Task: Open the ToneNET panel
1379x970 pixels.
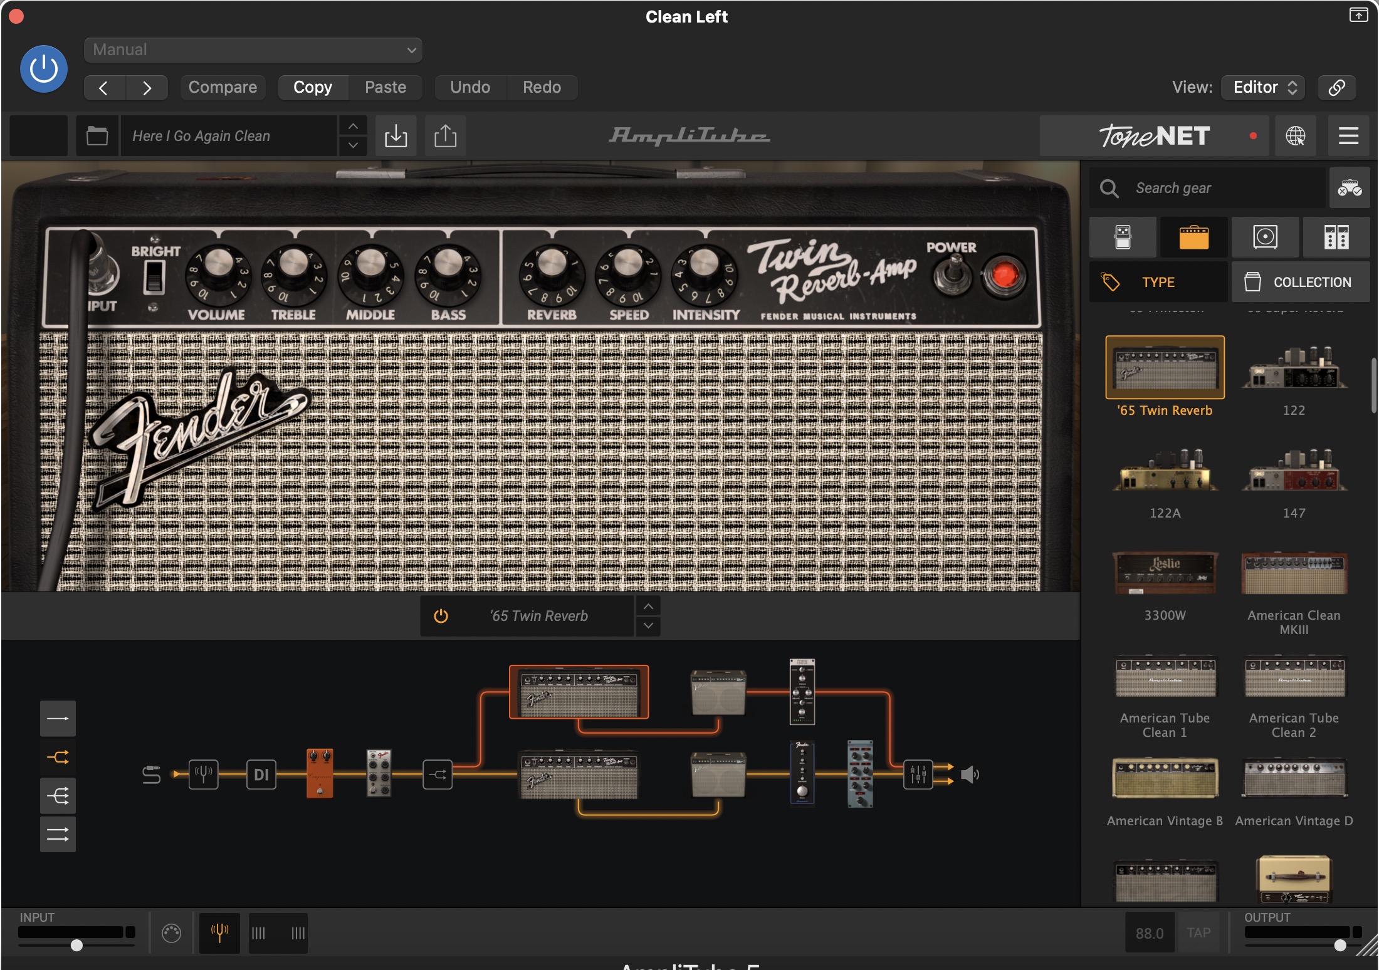Action: (x=1154, y=136)
